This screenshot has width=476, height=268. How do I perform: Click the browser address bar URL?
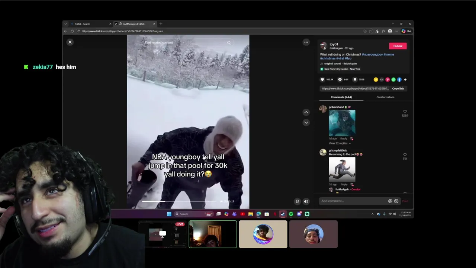[x=122, y=31]
